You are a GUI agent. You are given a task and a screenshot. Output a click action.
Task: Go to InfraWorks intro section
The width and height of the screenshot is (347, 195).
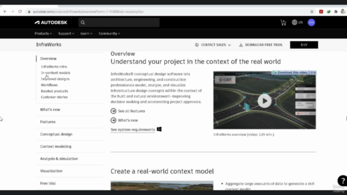click(x=54, y=67)
